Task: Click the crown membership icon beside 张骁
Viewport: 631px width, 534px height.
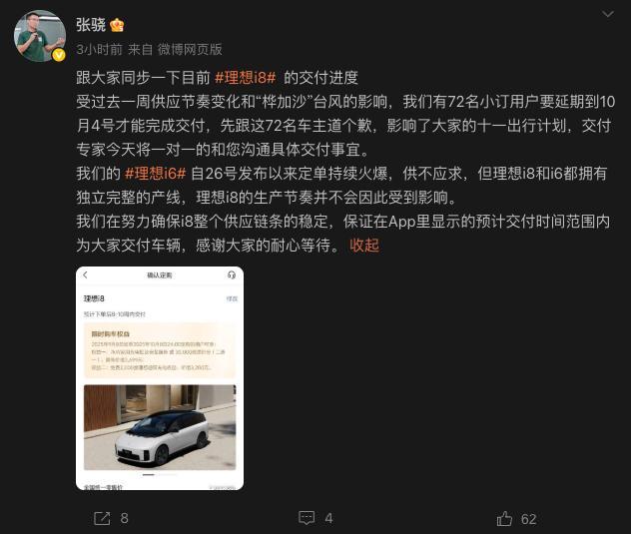Action: point(117,25)
